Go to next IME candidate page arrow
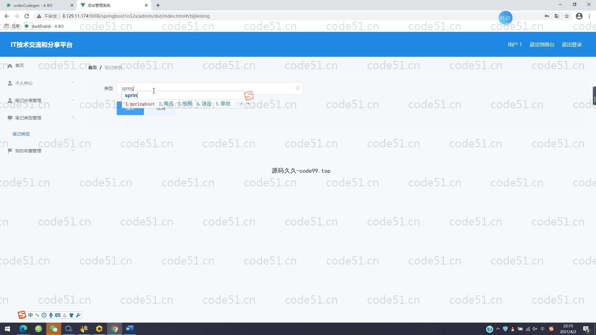Image resolution: width=596 pixels, height=335 pixels. (x=242, y=104)
